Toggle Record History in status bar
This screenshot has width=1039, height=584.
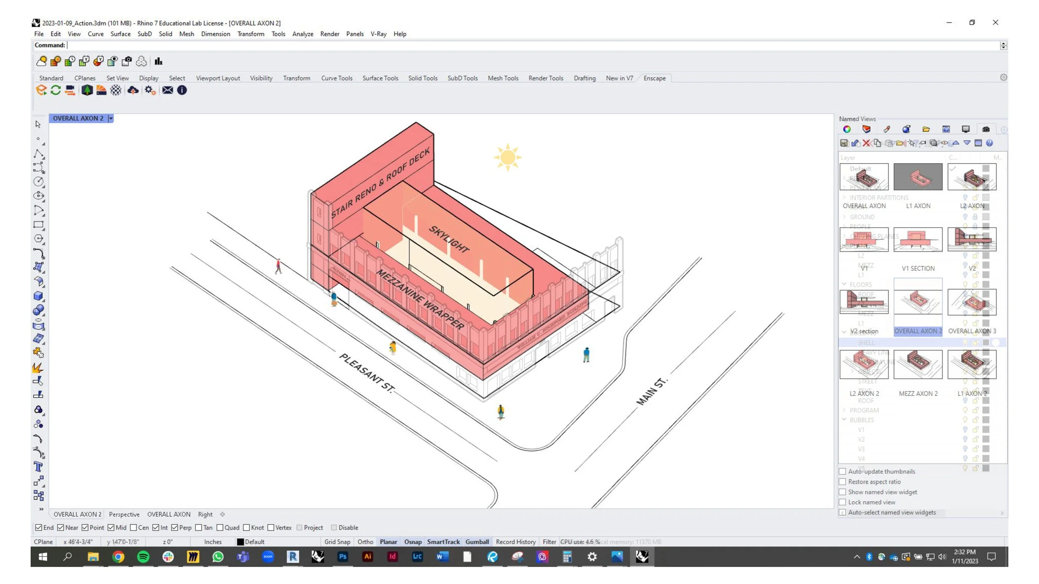pos(515,542)
